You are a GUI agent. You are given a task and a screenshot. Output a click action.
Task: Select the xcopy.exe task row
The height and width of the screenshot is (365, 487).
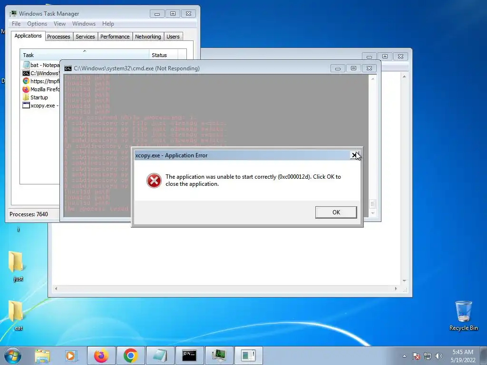[41, 105]
